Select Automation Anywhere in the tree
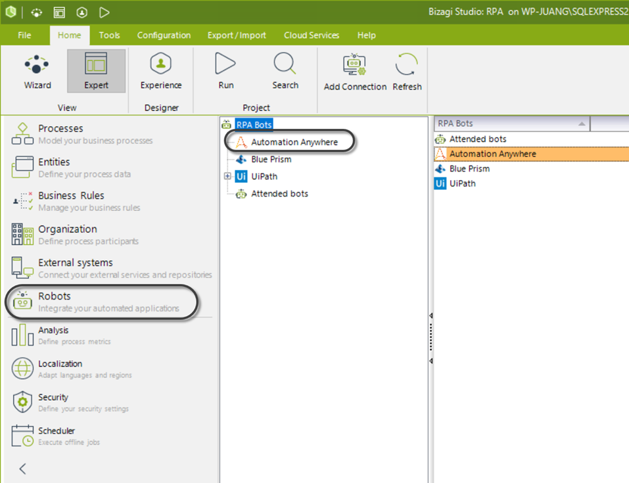Screen dimensions: 629x483 pyautogui.click(x=294, y=142)
